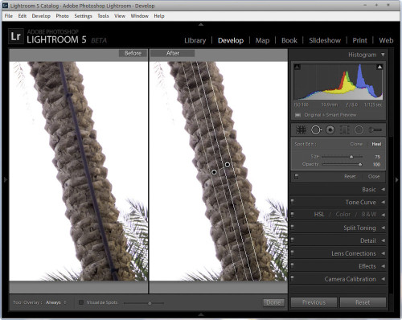Select the Crop Overlay grid tool

[x=301, y=130]
